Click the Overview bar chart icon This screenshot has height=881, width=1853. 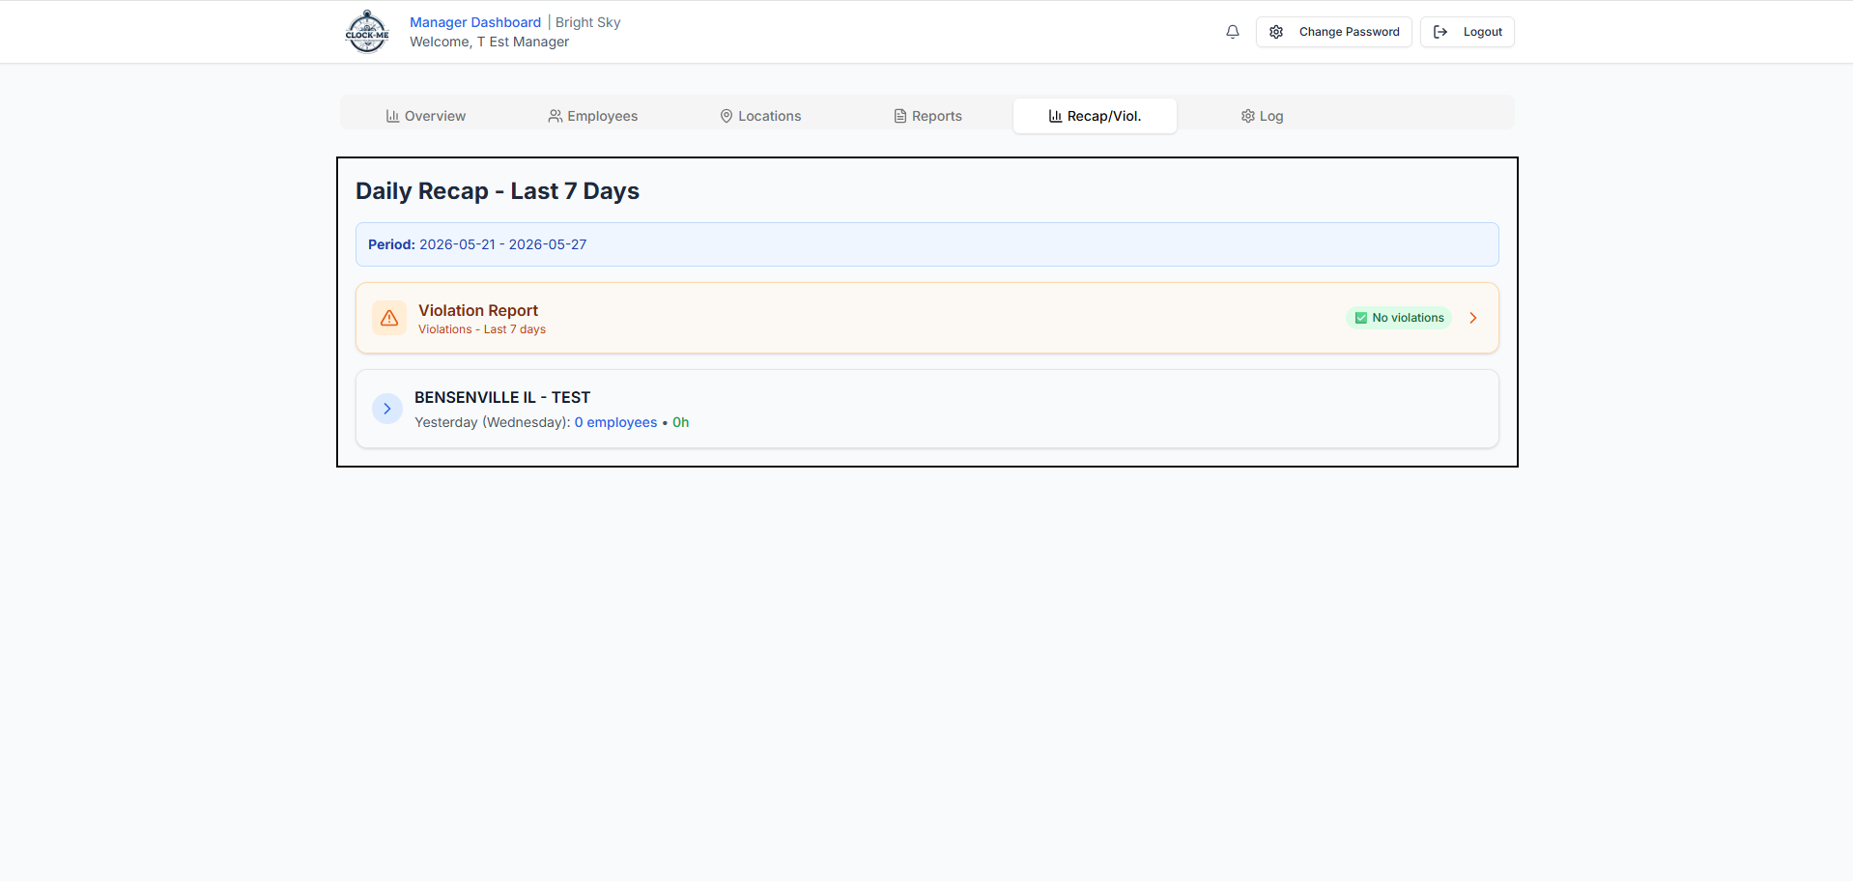(392, 116)
